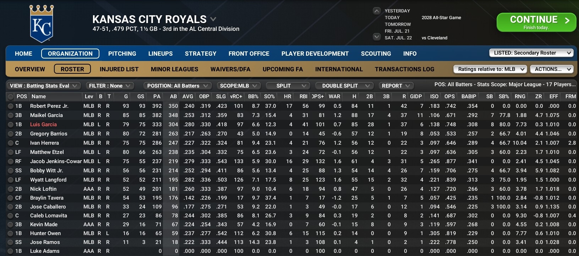This screenshot has width=579, height=256.
Task: Open the Split dropdown
Action: [288, 86]
